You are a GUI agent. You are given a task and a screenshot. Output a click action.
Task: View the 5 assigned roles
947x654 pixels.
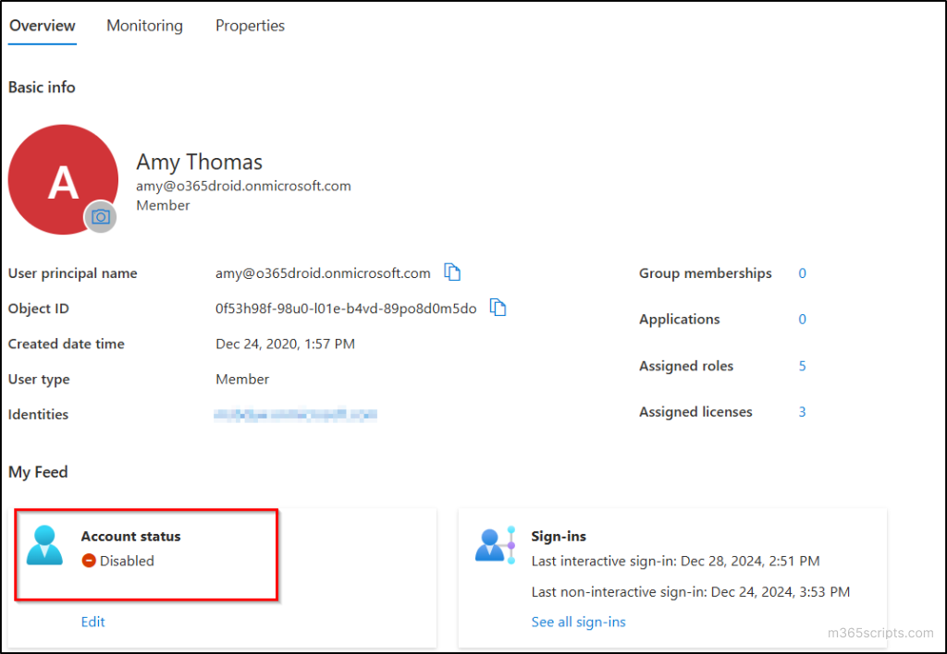[802, 366]
